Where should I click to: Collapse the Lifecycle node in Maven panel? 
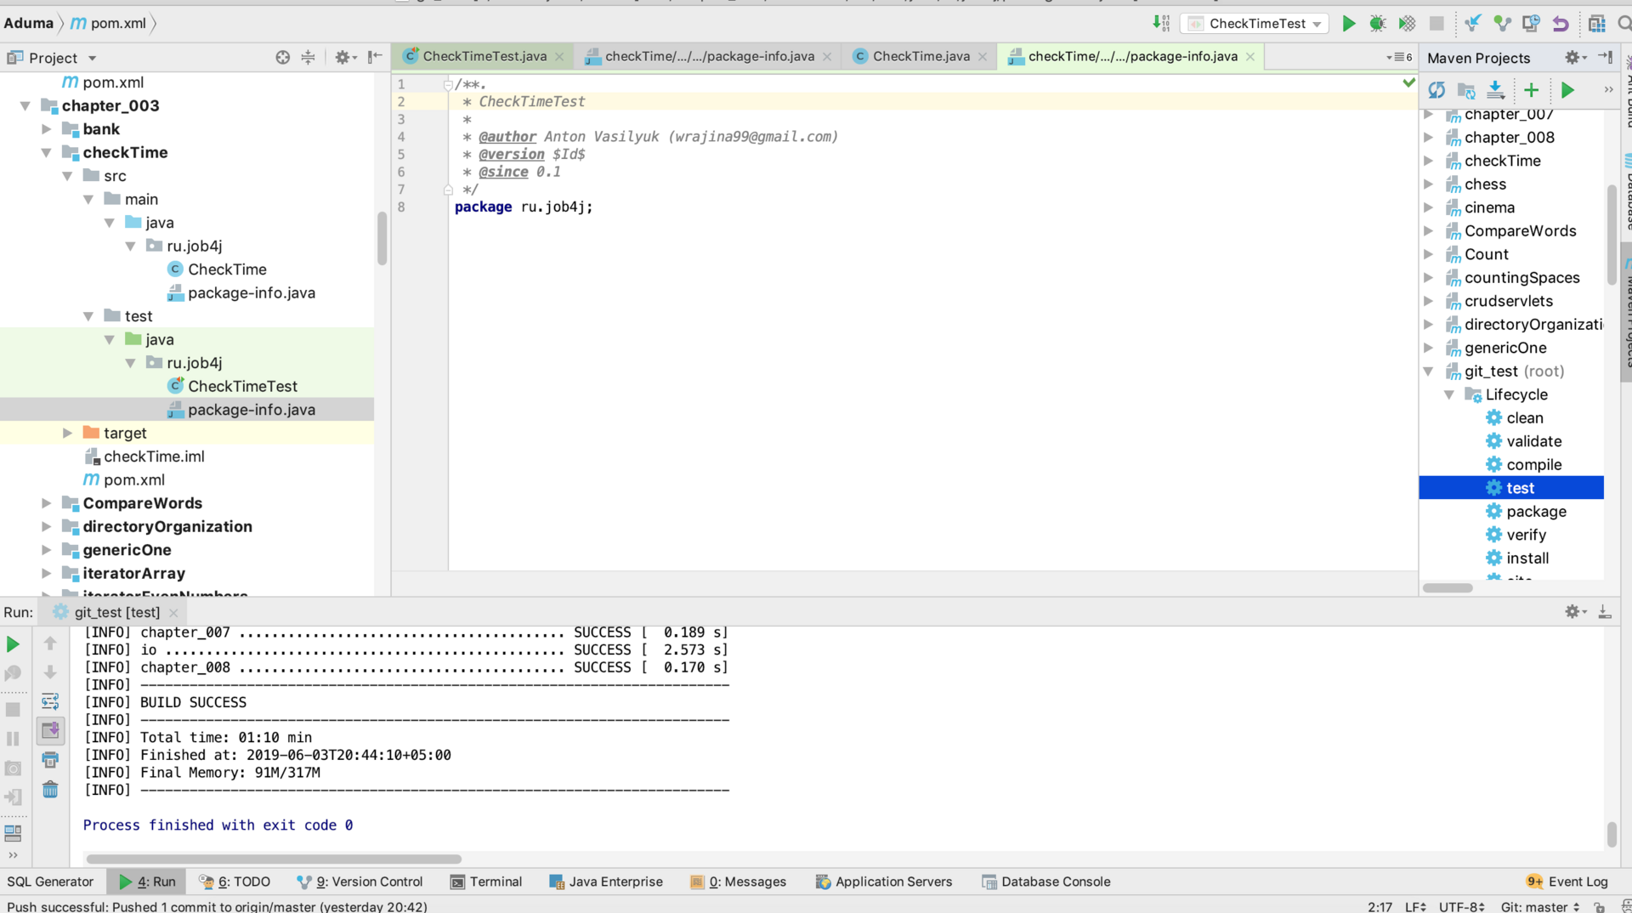pyautogui.click(x=1449, y=394)
